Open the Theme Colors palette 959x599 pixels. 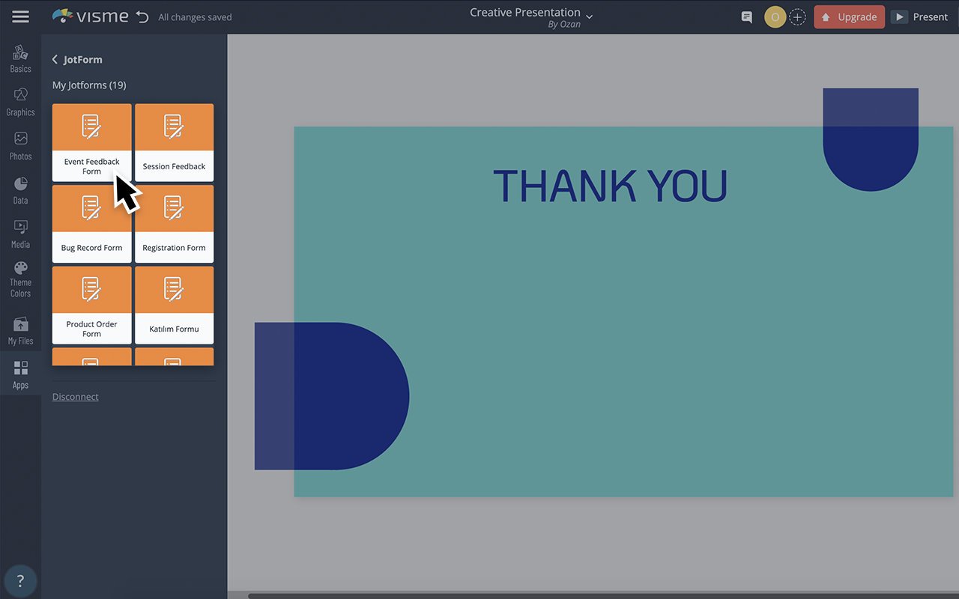point(20,277)
